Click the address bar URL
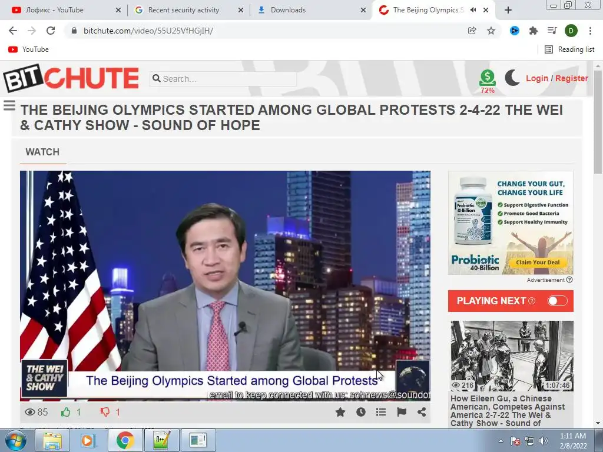Screen dimensions: 603x452 pyautogui.click(x=148, y=31)
